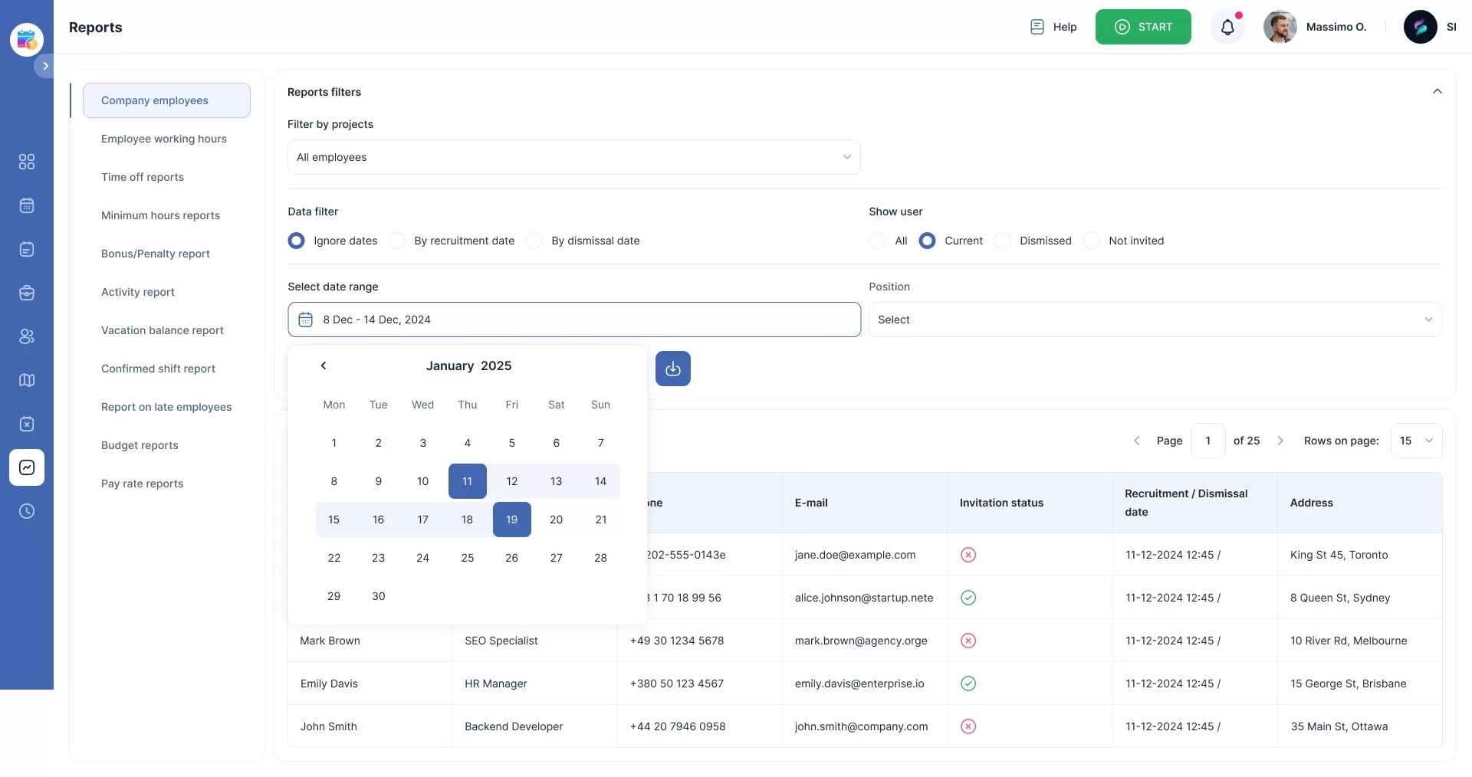
Task: Choose the Not invited radio option
Action: pos(1091,241)
